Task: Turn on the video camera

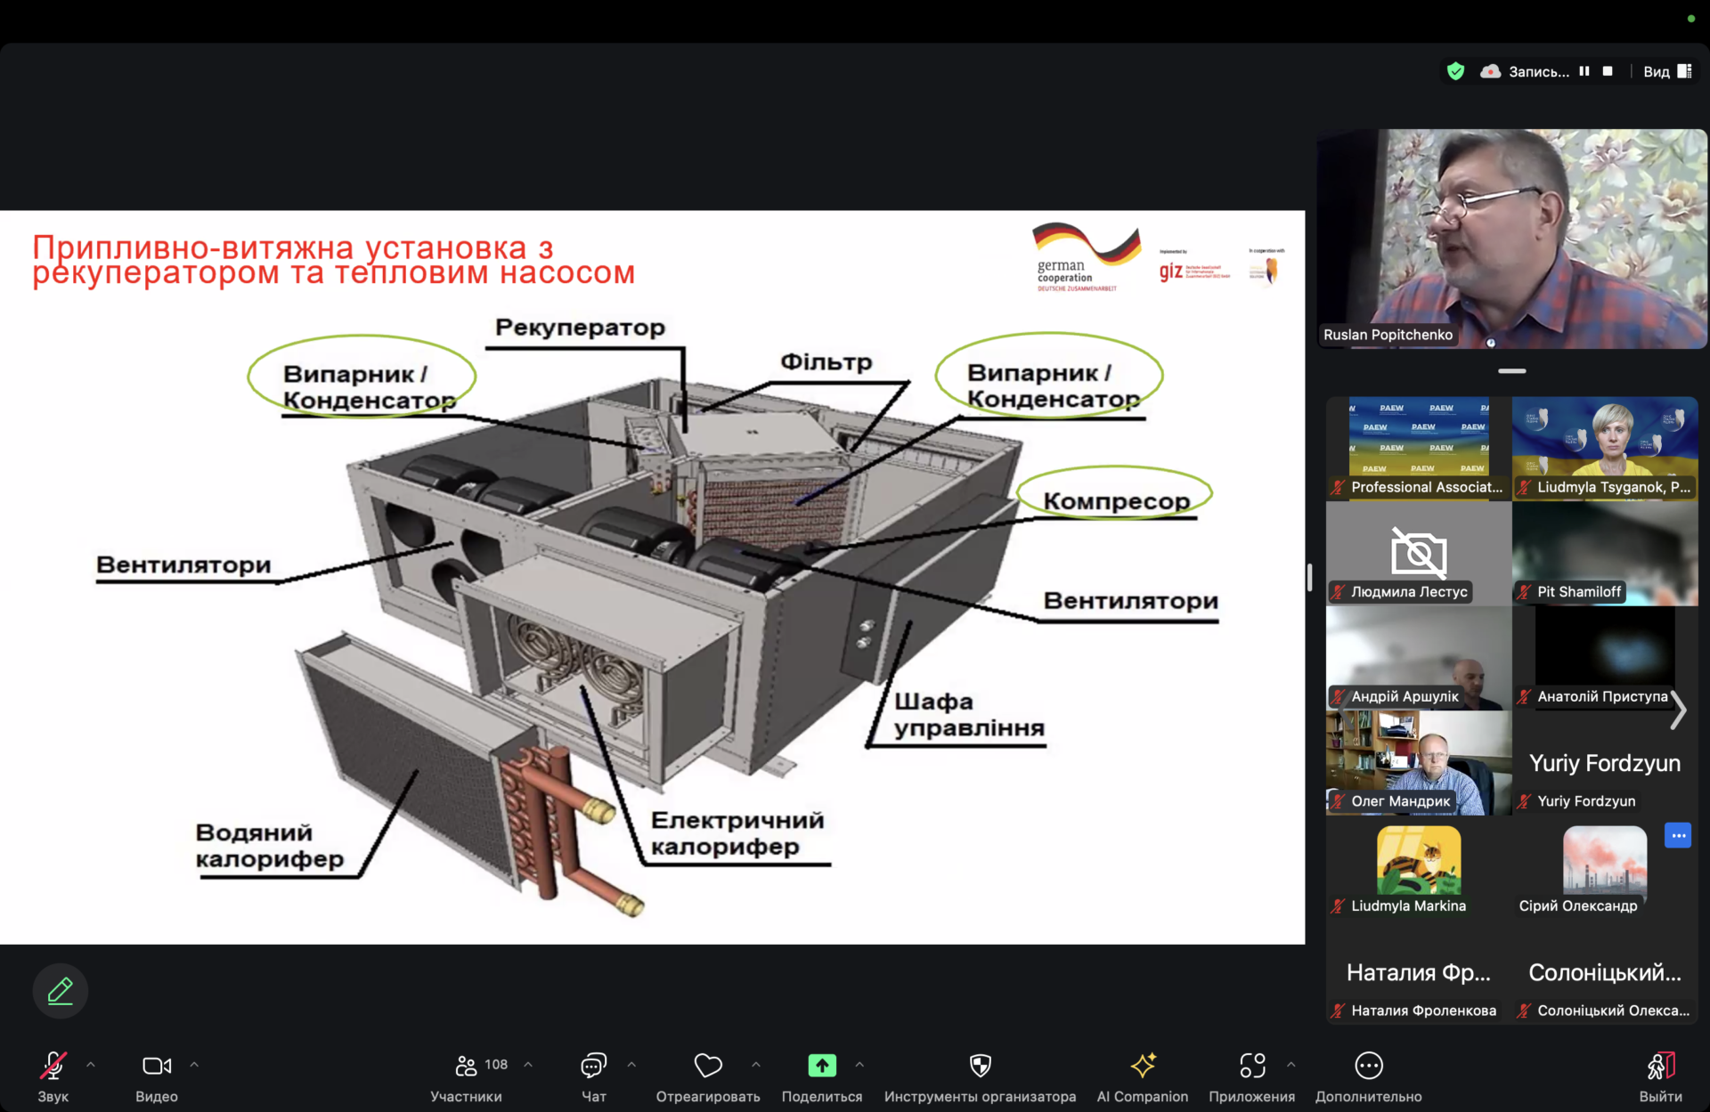Action: pos(156,1066)
